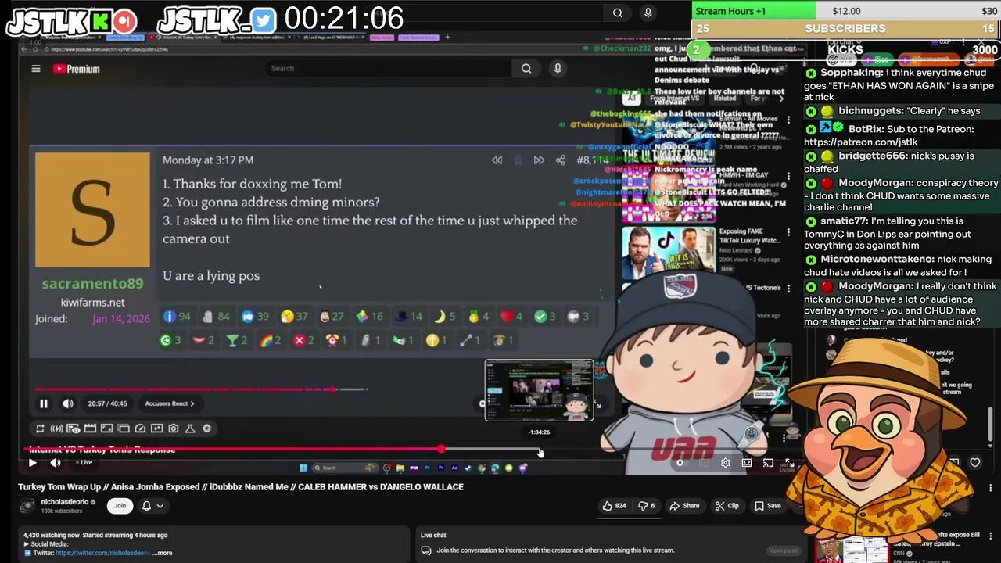Click the speedometer playback speed icon
The image size is (1001, 563).
tap(140, 429)
